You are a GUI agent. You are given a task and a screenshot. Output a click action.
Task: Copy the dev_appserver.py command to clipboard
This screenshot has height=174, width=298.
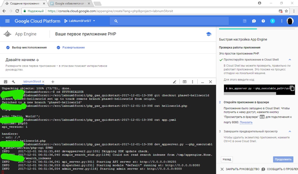point(292,89)
